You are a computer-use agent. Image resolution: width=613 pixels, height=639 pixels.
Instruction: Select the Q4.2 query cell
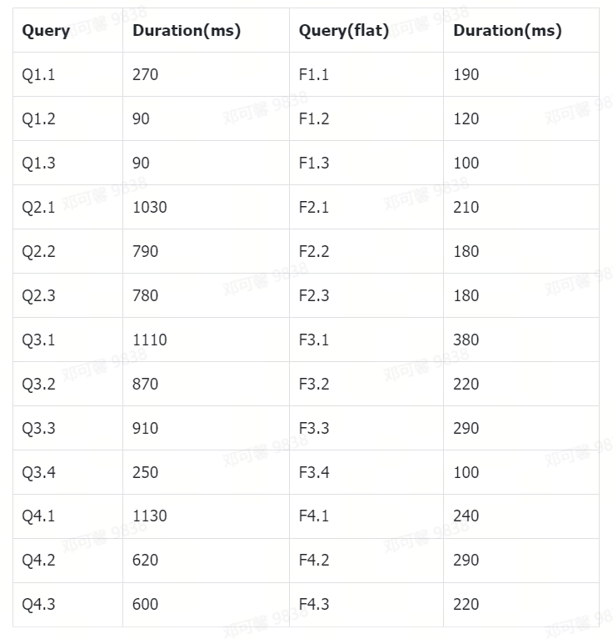coord(38,560)
